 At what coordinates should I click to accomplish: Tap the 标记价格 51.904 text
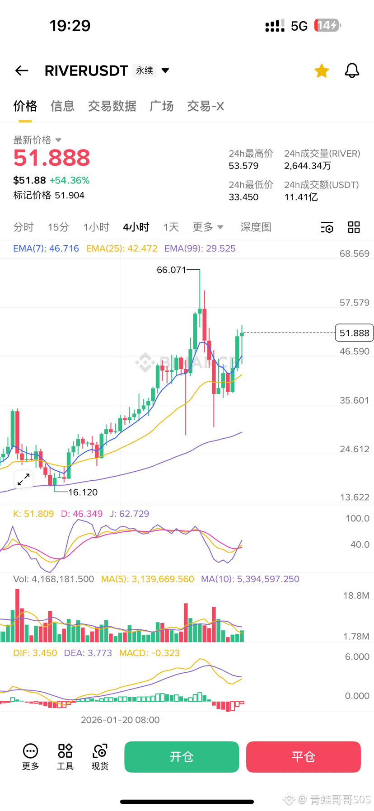[49, 195]
